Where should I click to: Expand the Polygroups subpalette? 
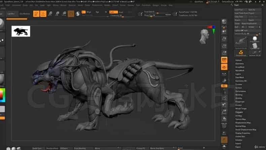(x=240, y=102)
